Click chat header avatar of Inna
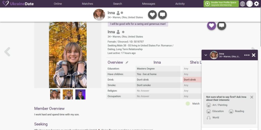The height and width of the screenshot is (130, 261). [x=214, y=55]
